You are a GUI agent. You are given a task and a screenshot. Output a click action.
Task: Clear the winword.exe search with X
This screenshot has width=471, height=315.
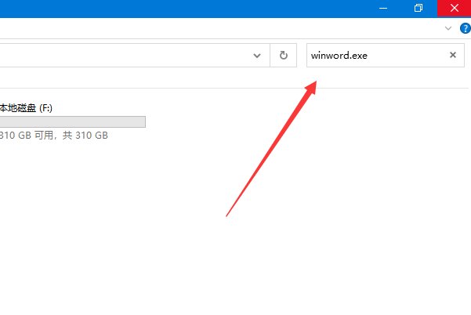452,56
